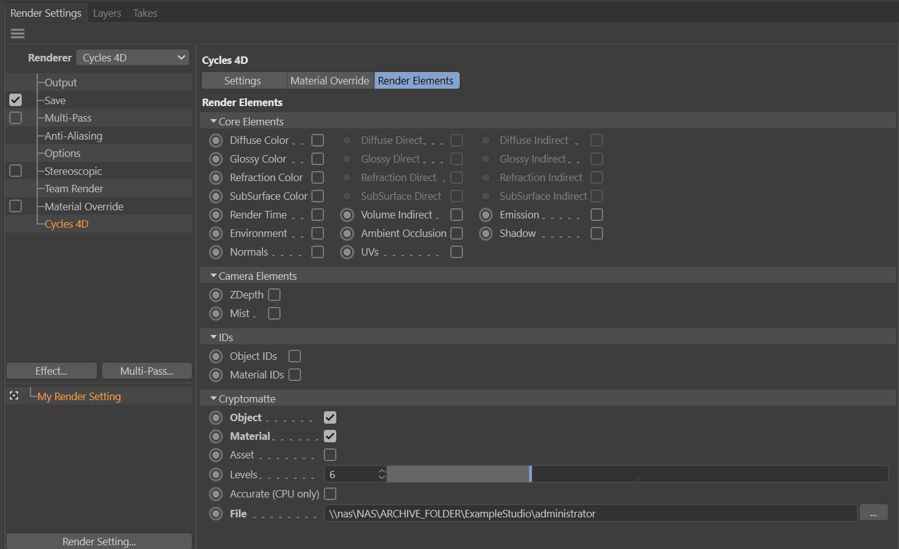Screen dimensions: 899x549
Task: Uncheck the Cryptomatte Material checkbox
Action: (x=330, y=436)
